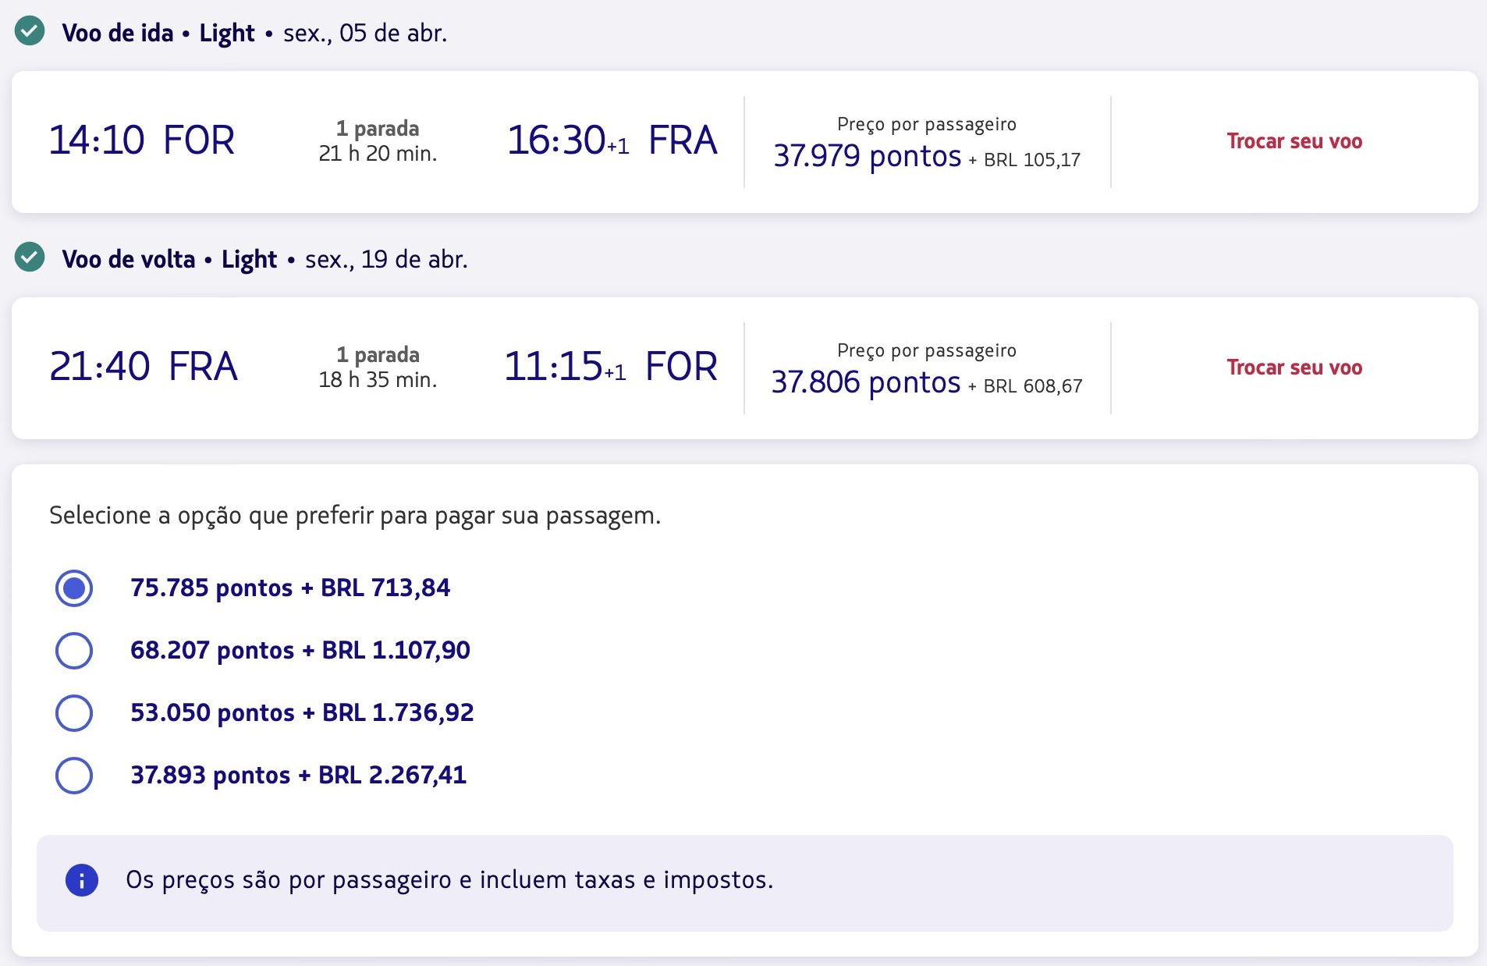Click the green checkmark beside Voo de volta
This screenshot has height=966, width=1487.
(30, 257)
